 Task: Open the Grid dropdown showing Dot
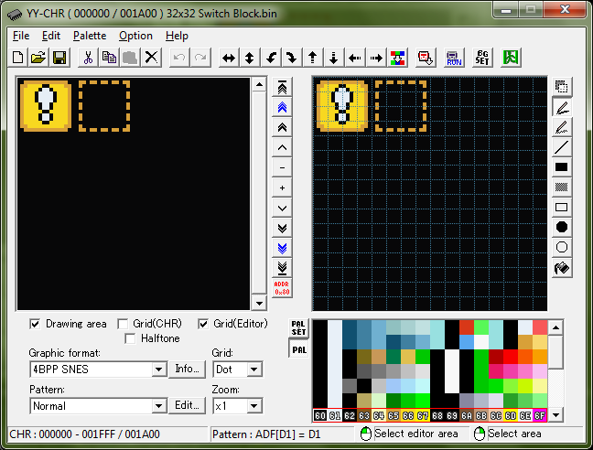254,370
